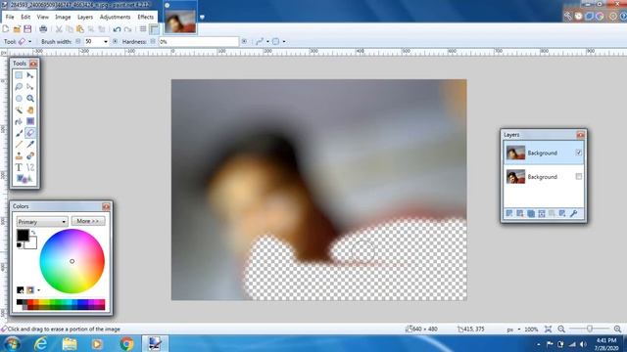The width and height of the screenshot is (627, 352).
Task: Open the Brush width dropdown
Action: click(106, 41)
